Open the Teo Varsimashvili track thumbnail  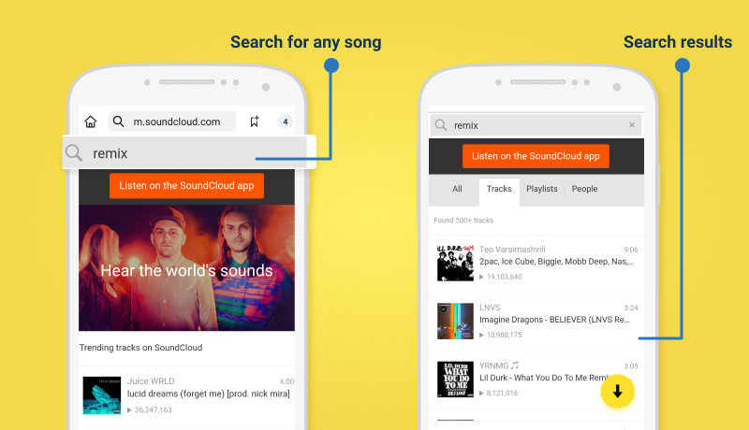tap(455, 263)
